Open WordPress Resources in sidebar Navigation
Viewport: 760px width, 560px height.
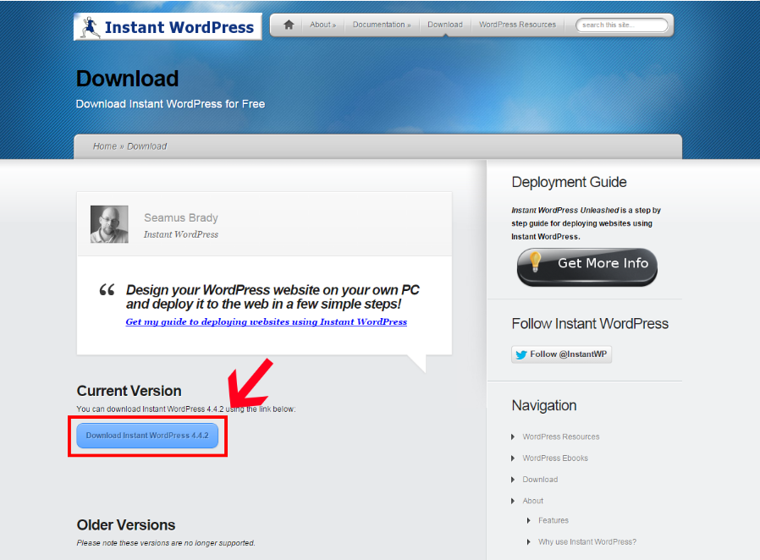(561, 437)
